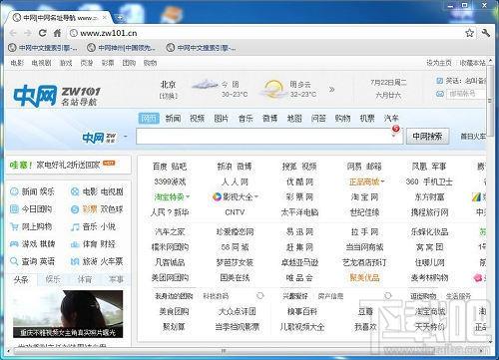Screen dimensions: 499x360
Task: Select the 视频 search tab
Action: click(198, 118)
